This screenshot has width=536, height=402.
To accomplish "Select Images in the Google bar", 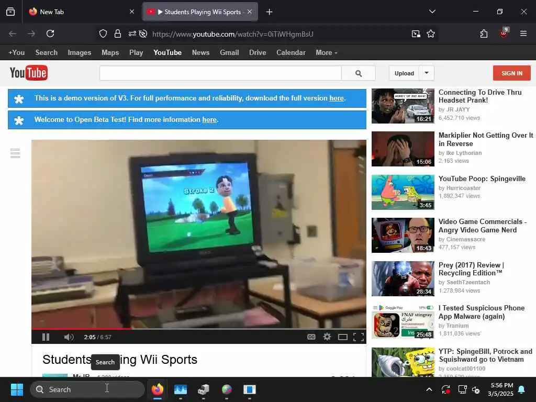I will 80,53.
